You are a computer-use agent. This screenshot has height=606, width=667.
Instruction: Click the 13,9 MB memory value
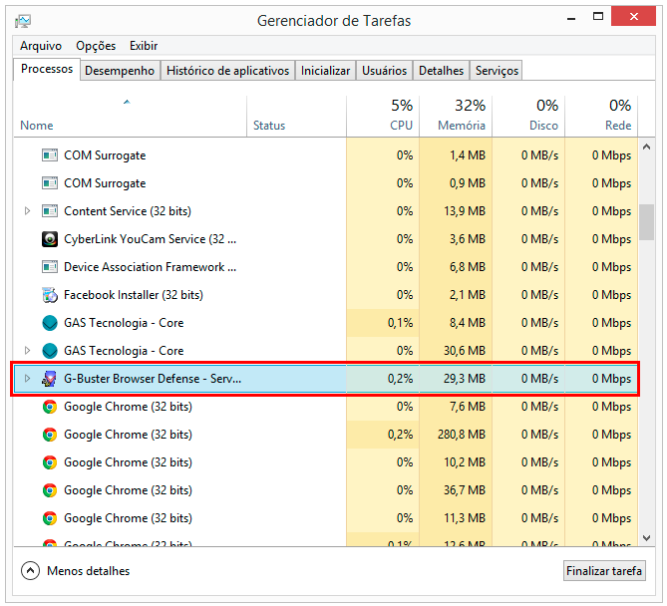coord(465,211)
